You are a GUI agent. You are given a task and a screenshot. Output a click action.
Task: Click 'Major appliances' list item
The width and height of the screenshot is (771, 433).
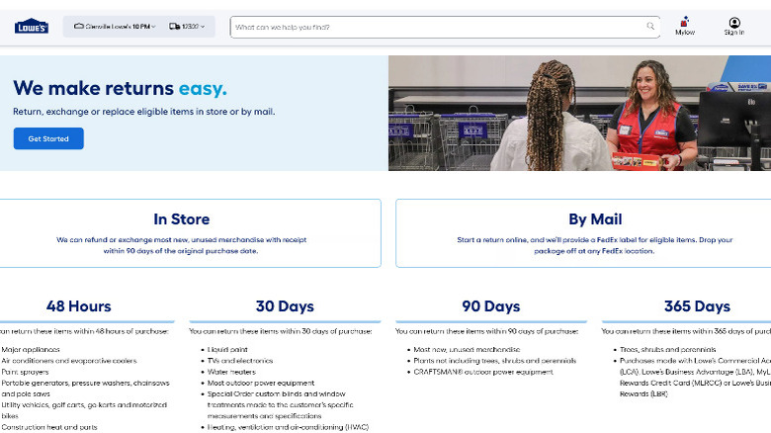pyautogui.click(x=31, y=349)
